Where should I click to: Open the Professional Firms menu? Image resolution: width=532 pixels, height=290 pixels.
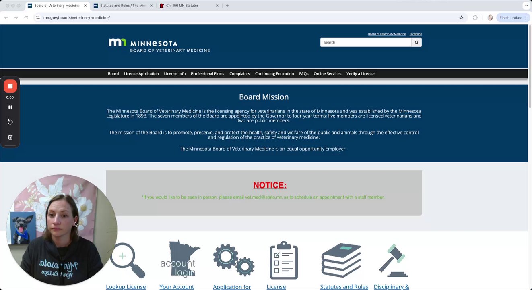(207, 74)
